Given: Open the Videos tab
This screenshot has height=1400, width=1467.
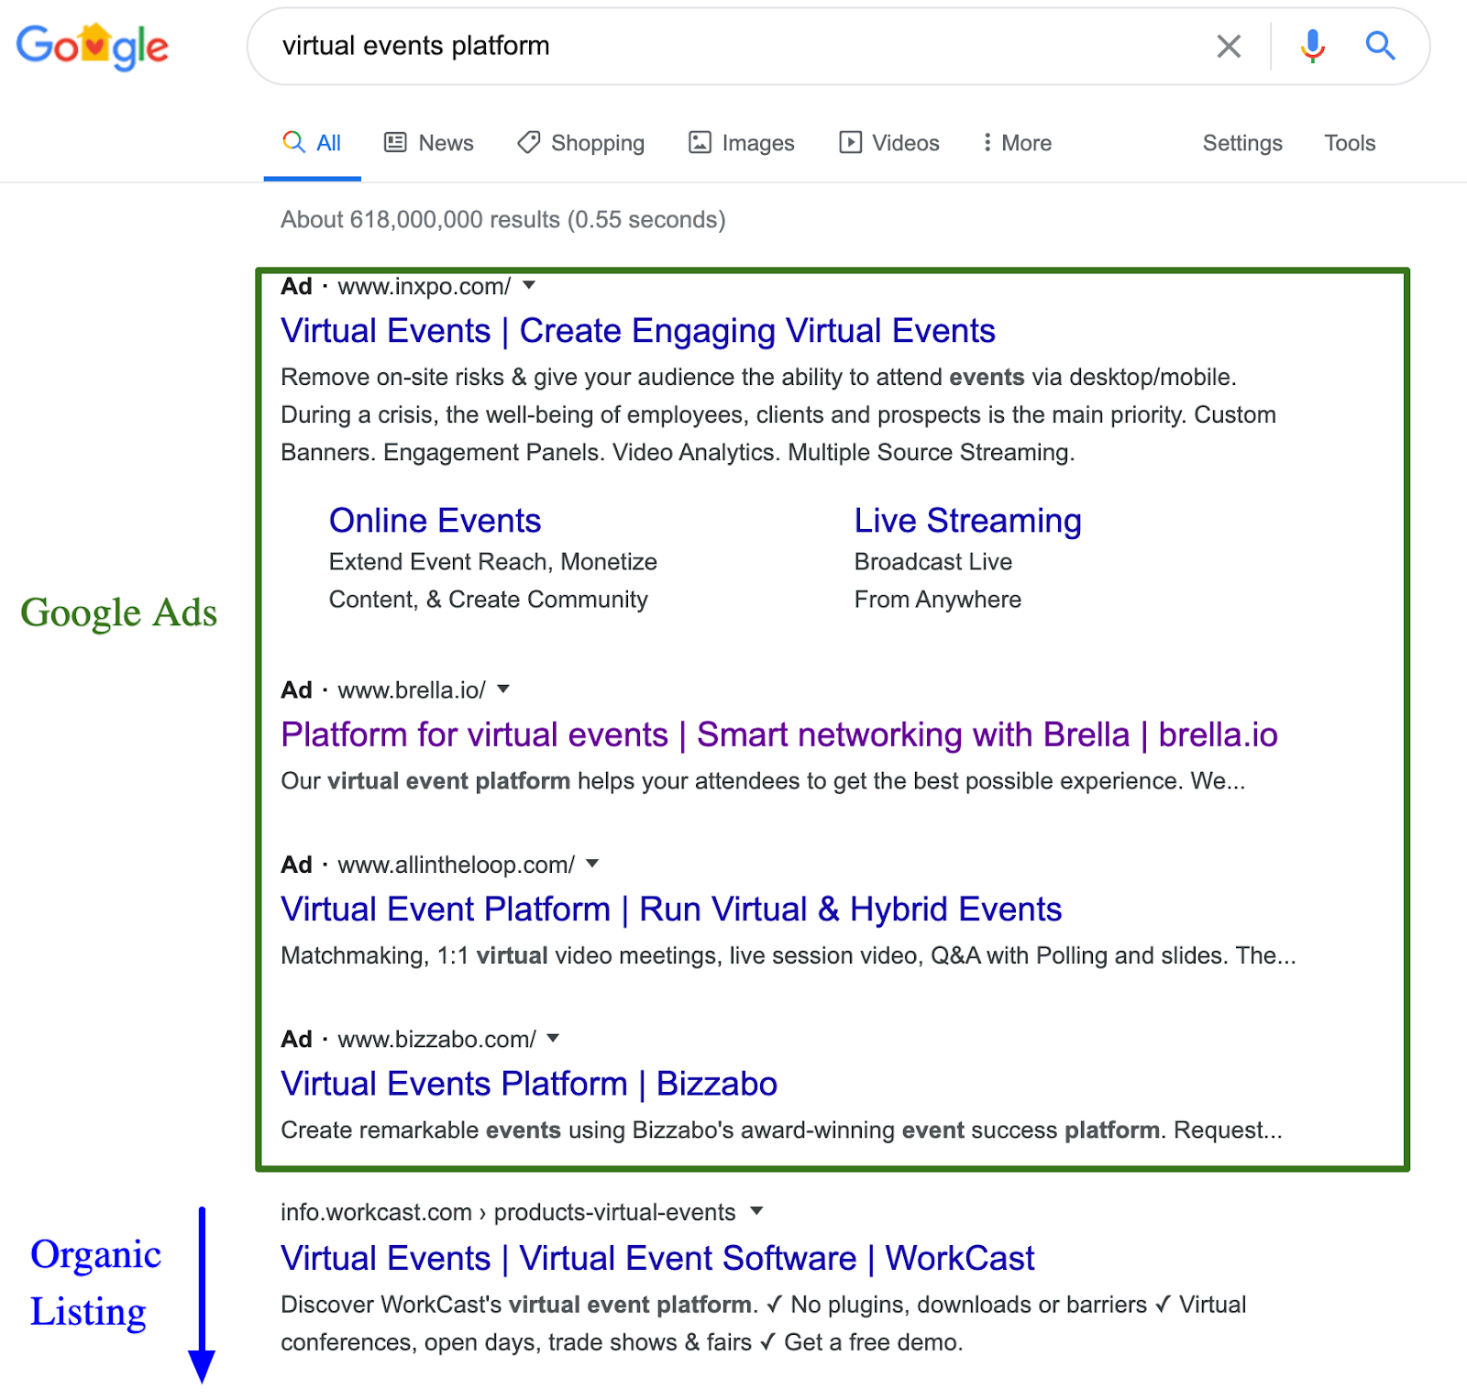Looking at the screenshot, I should (x=889, y=143).
